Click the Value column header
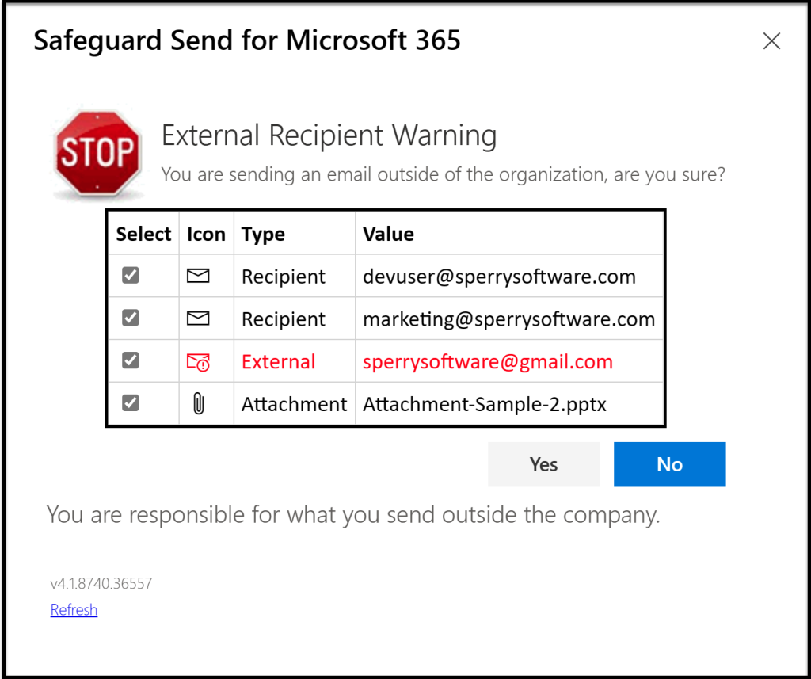Image resolution: width=811 pixels, height=679 pixels. (388, 235)
